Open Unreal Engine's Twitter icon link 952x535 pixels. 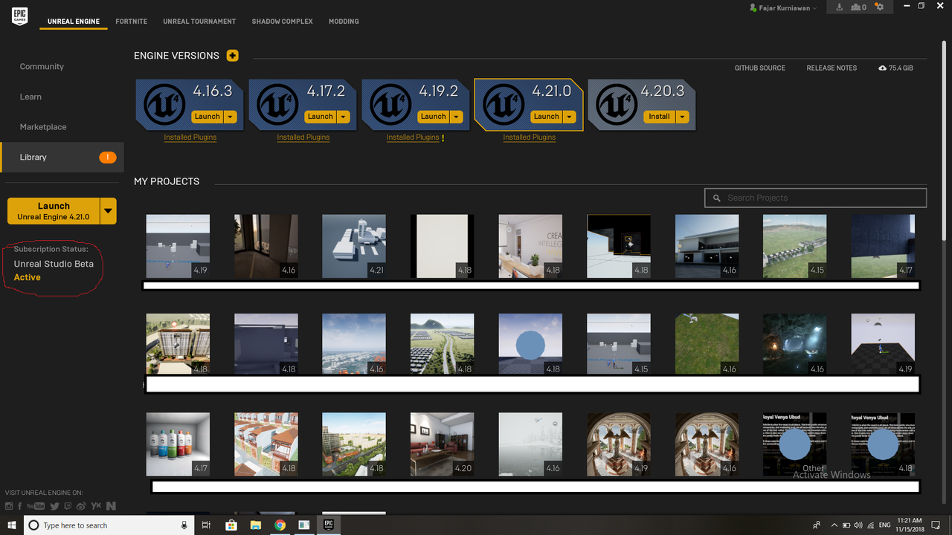point(54,506)
